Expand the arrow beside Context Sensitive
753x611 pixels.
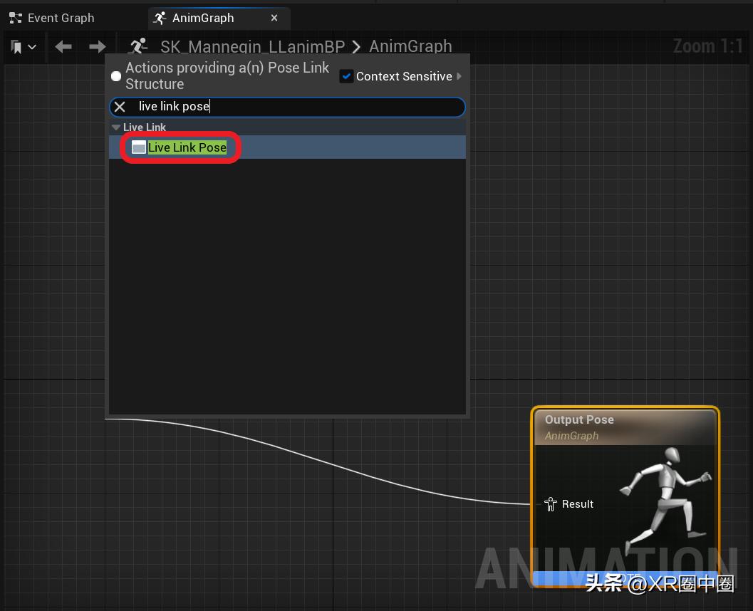point(459,76)
